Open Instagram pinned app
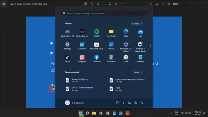The width and height of the screenshot is (208, 117). pyautogui.click(x=82, y=58)
